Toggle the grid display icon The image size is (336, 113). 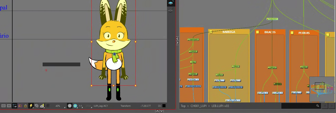click(4, 106)
